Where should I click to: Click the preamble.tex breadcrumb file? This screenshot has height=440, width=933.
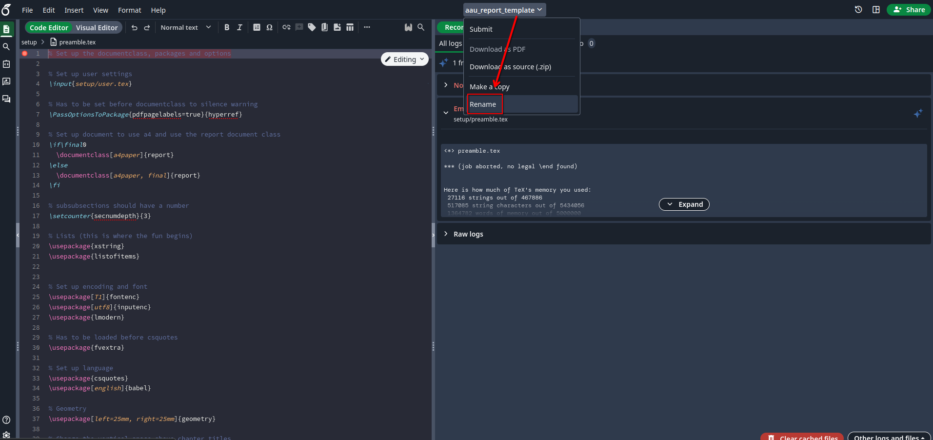pos(74,42)
